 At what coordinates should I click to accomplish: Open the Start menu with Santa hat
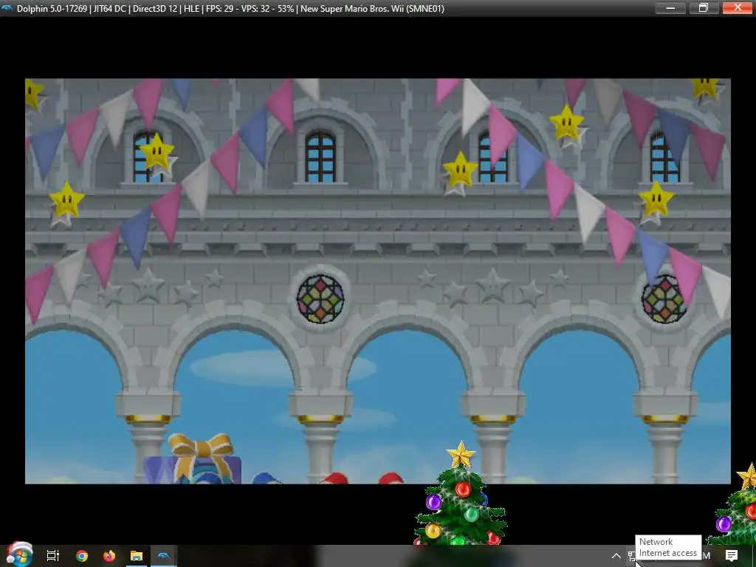(x=19, y=554)
